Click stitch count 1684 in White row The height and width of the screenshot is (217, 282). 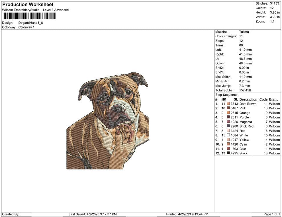(234, 135)
